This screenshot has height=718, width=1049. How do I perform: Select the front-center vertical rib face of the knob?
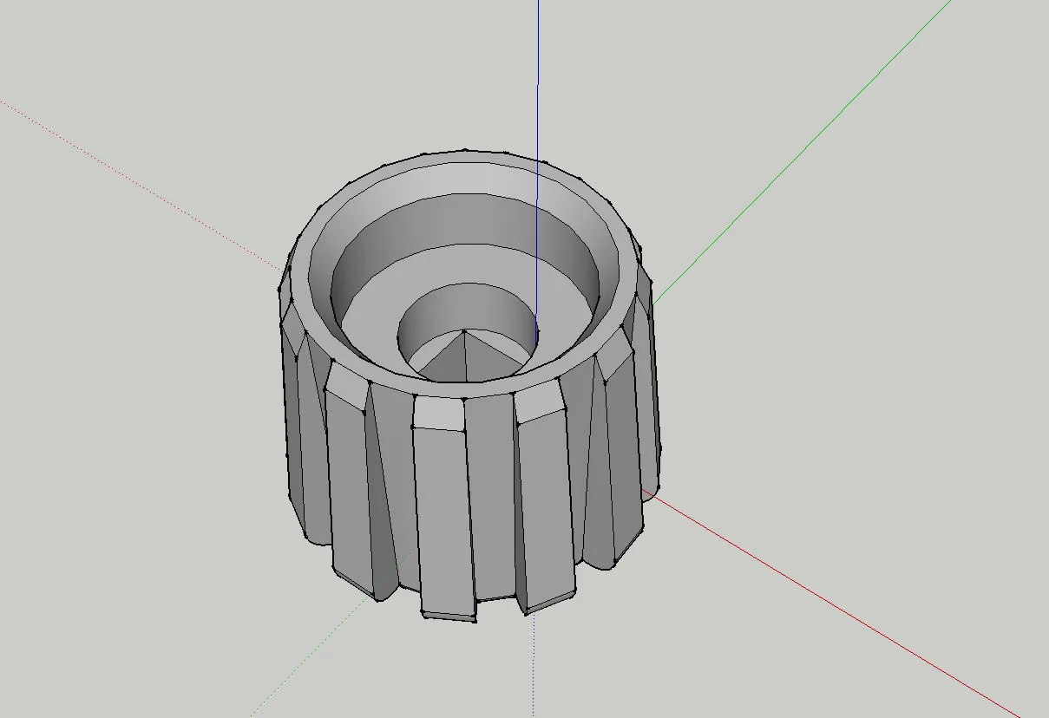coord(443,520)
